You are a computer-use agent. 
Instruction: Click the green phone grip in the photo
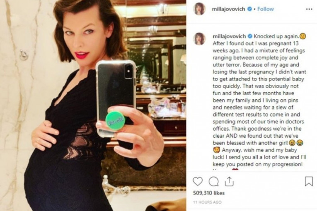pyautogui.click(x=116, y=121)
